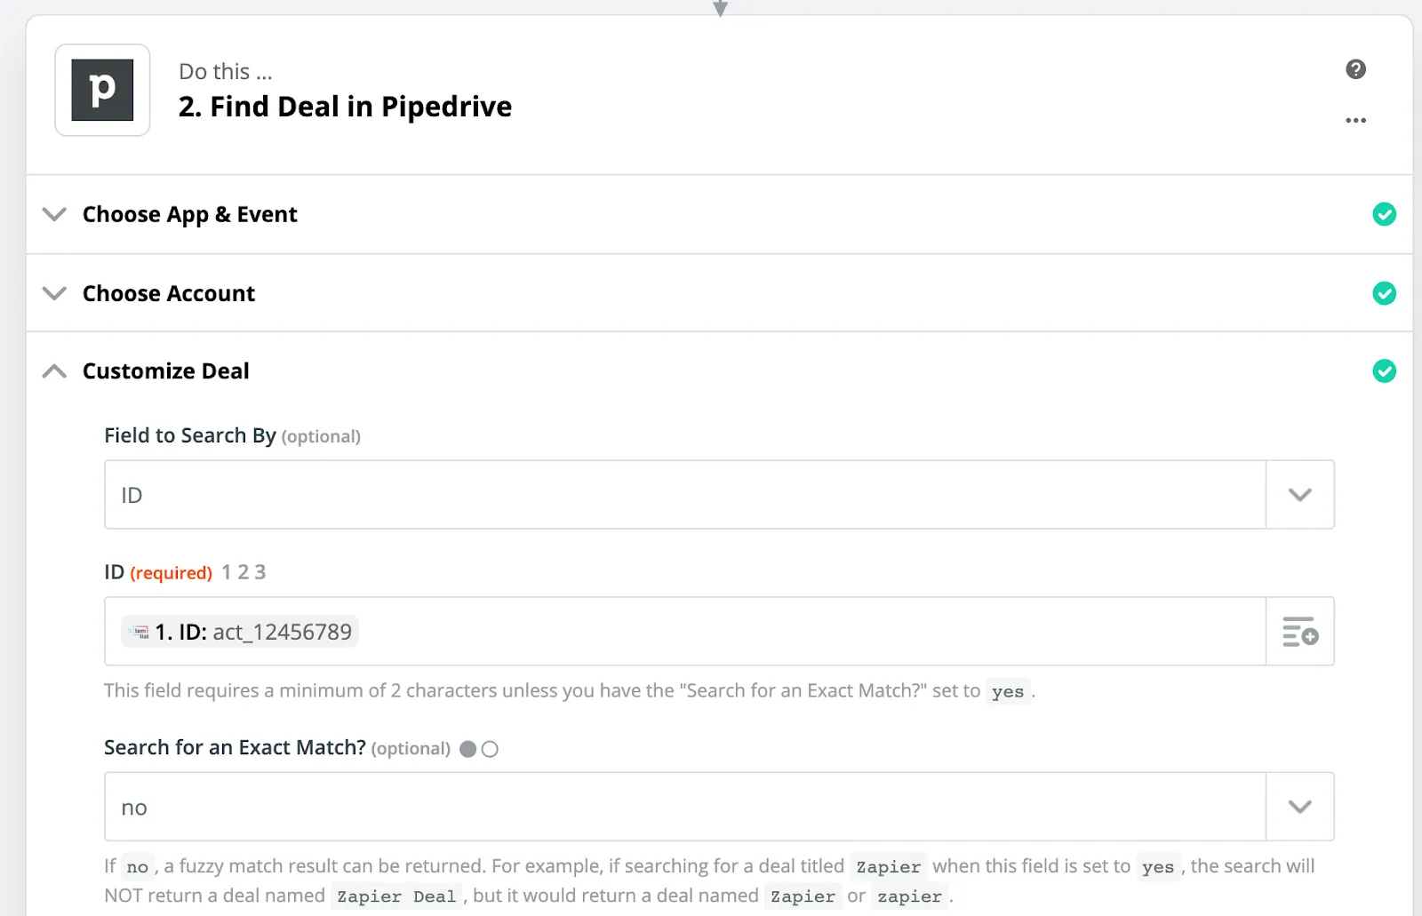Image resolution: width=1422 pixels, height=916 pixels.
Task: Open the help question mark icon
Action: (1355, 69)
